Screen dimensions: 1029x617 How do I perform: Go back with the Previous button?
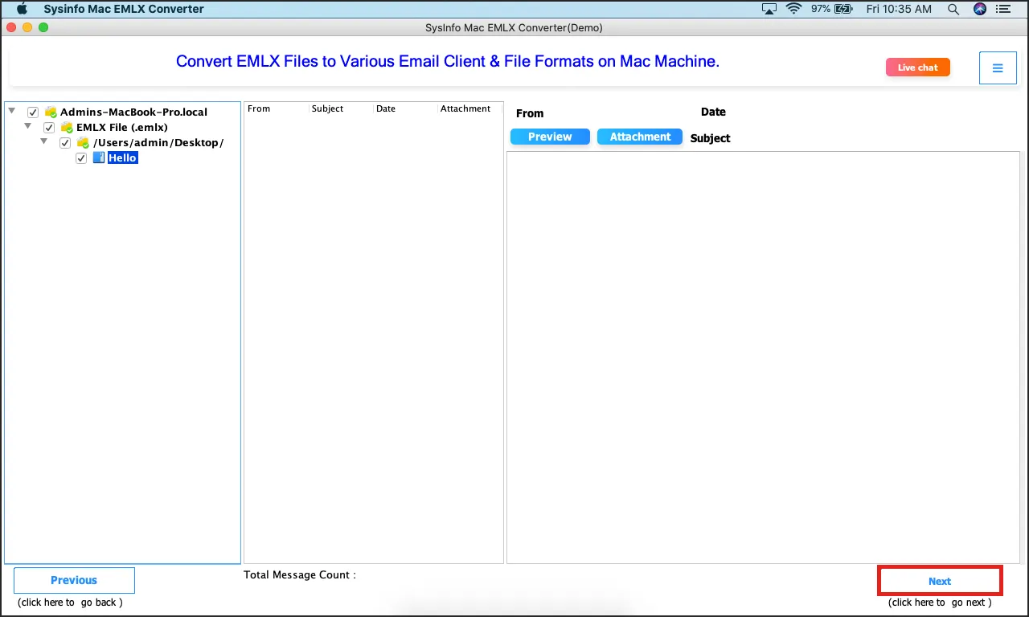pos(74,580)
